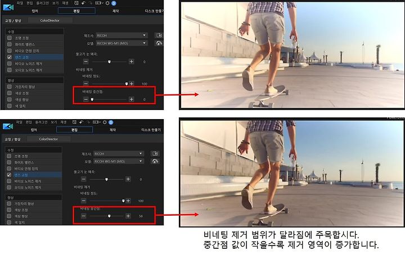405x255 pixels.
Task: Click import lens profile icon in upper screenshot
Action: [159, 35]
